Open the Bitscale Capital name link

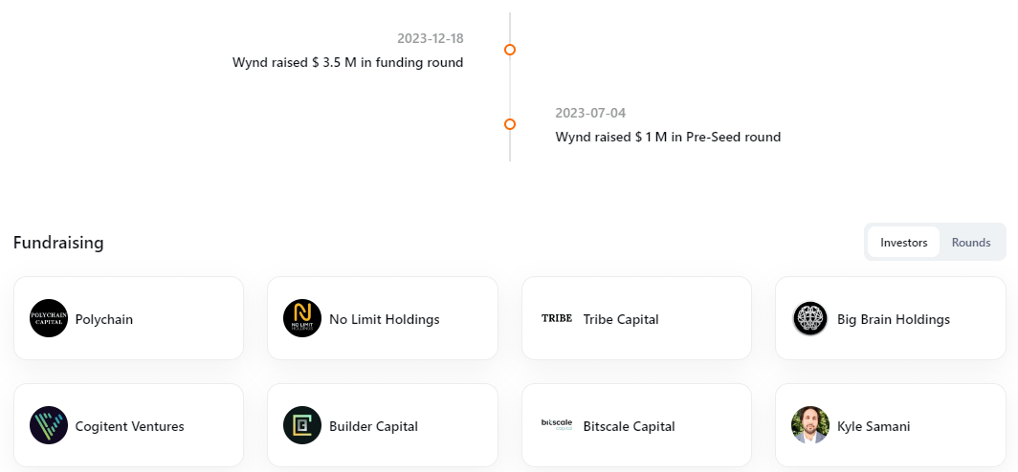click(630, 426)
